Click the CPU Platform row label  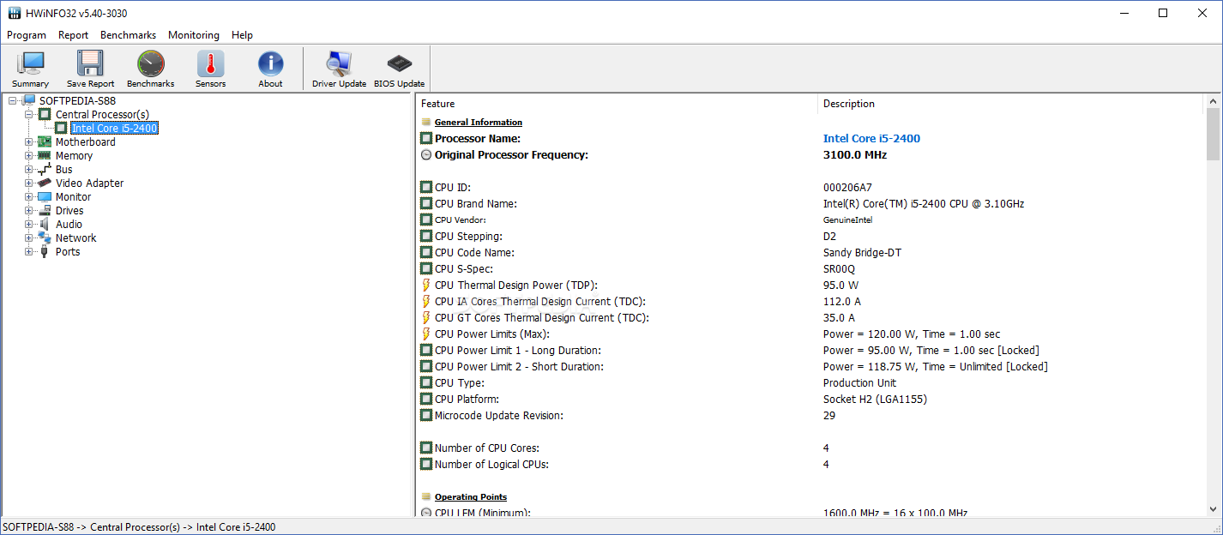467,399
